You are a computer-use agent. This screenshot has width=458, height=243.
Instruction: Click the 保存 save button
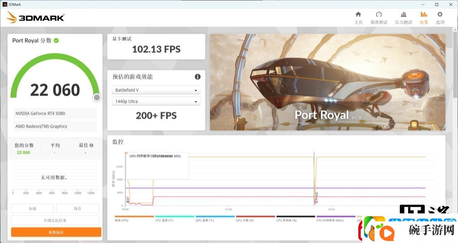point(78,208)
